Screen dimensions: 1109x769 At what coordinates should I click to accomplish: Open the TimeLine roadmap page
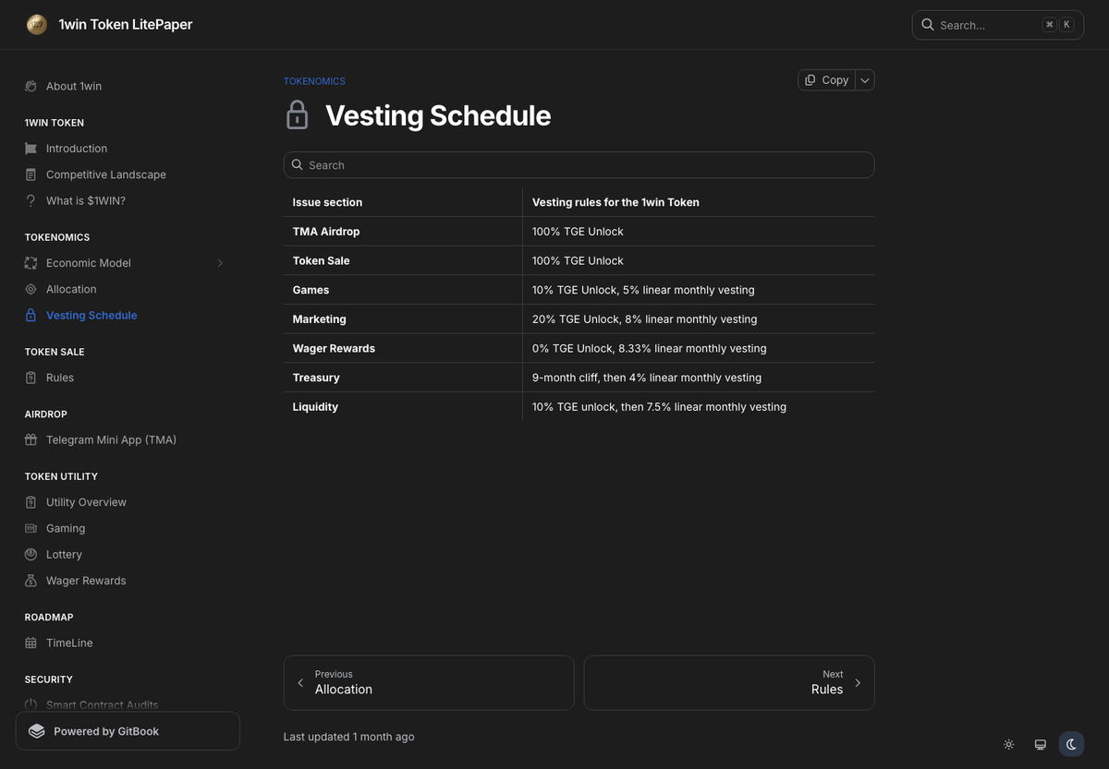tap(69, 643)
